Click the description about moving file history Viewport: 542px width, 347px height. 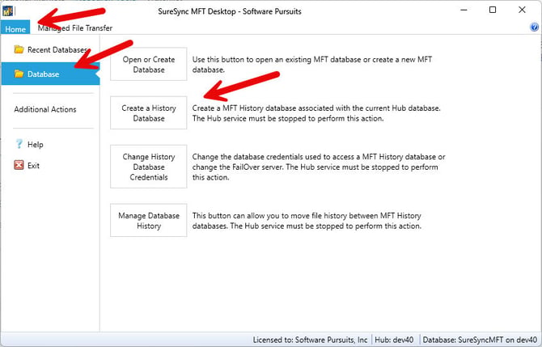coord(307,221)
